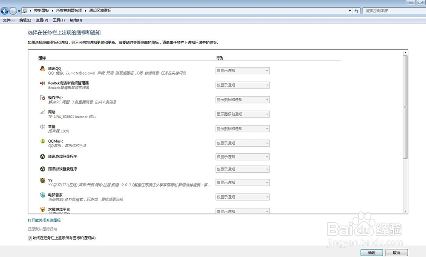Screen dimensions: 426x257
Task: Click 还原默认图标行为 link
Action: [42, 229]
